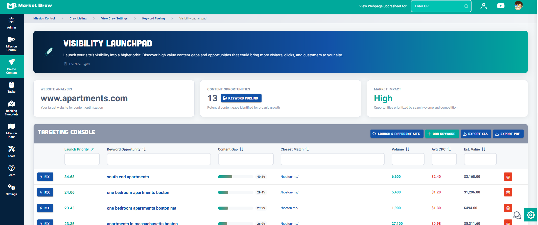The width and height of the screenshot is (538, 225).
Task: Click the search magnifier in URL box
Action: pos(466,6)
